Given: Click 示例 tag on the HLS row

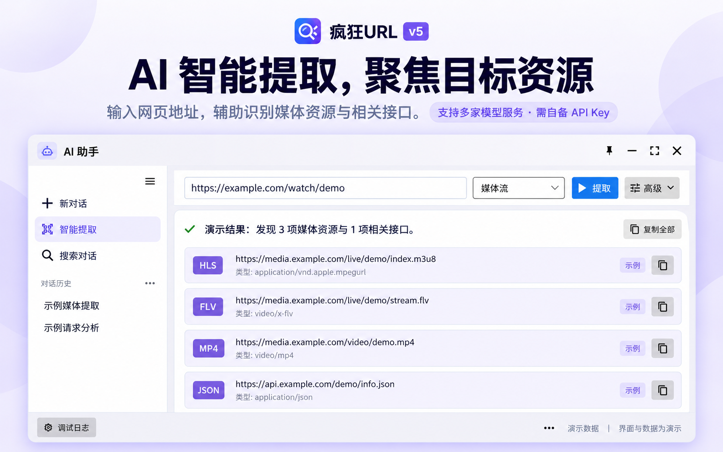Looking at the screenshot, I should coord(633,265).
